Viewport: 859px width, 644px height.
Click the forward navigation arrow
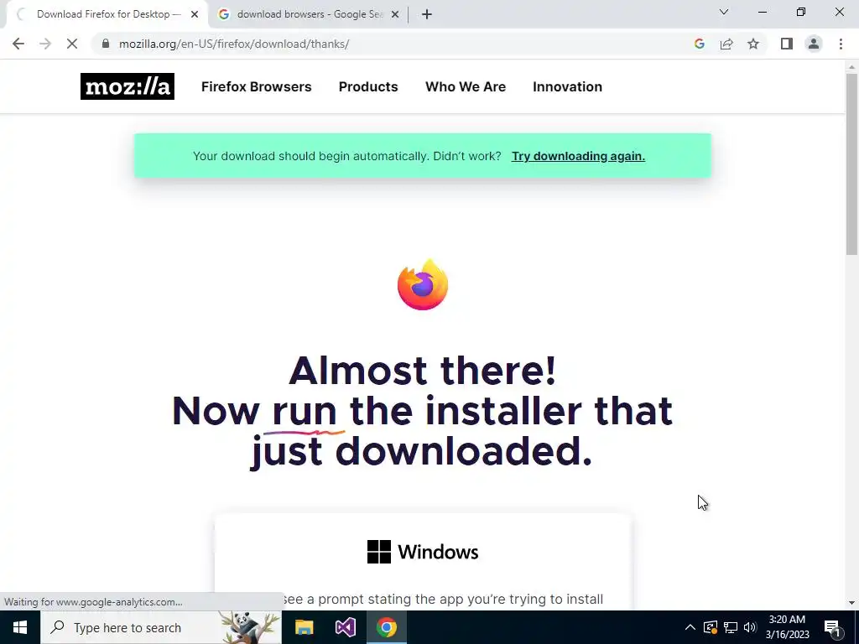[45, 44]
